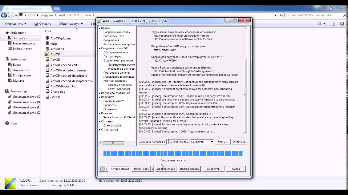The width and height of the screenshot is (348, 195).
Task: Open Запрещенные сайты page in AdvOR tree
Action: 117,32
